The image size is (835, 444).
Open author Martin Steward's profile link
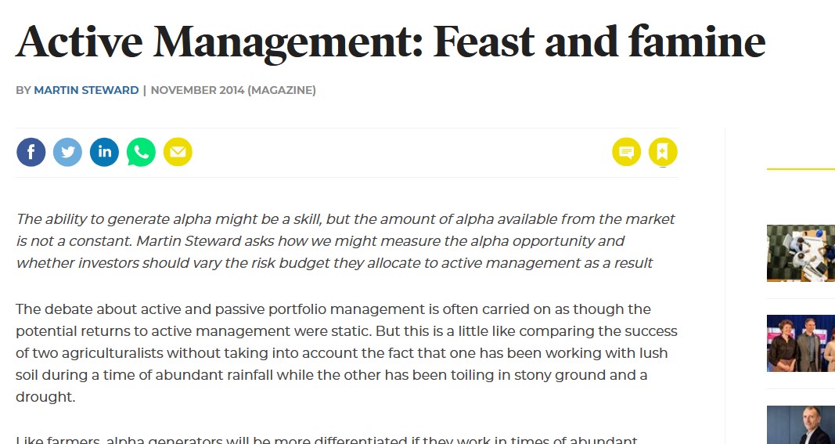[86, 90]
